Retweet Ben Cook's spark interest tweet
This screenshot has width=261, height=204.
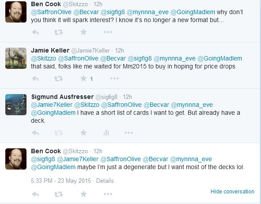58,32
